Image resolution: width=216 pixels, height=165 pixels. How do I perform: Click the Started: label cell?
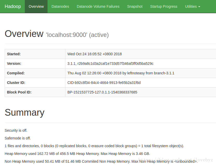[x=35, y=54]
